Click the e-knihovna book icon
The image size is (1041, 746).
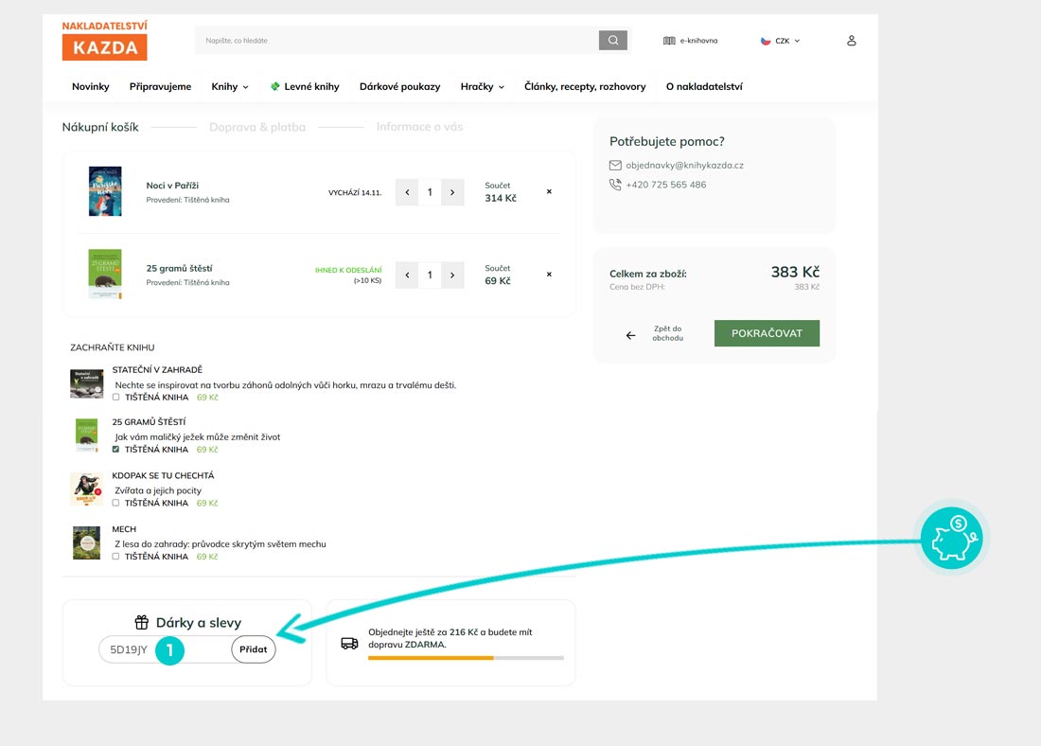669,41
